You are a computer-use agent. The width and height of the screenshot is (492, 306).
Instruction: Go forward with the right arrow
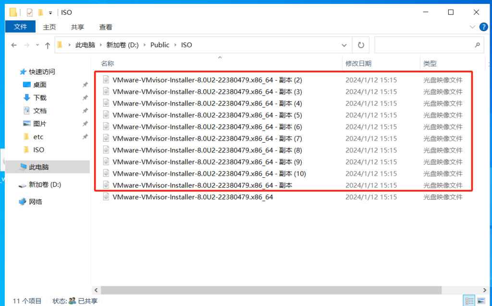tap(27, 45)
